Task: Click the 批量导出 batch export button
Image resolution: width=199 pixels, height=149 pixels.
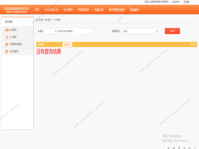Action: (x=67, y=44)
